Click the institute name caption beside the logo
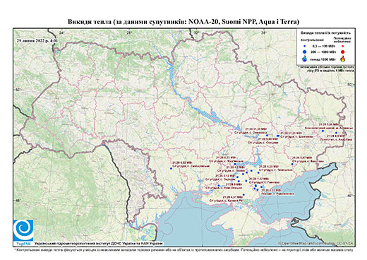Screen dimensions: 367x260 click(99, 243)
